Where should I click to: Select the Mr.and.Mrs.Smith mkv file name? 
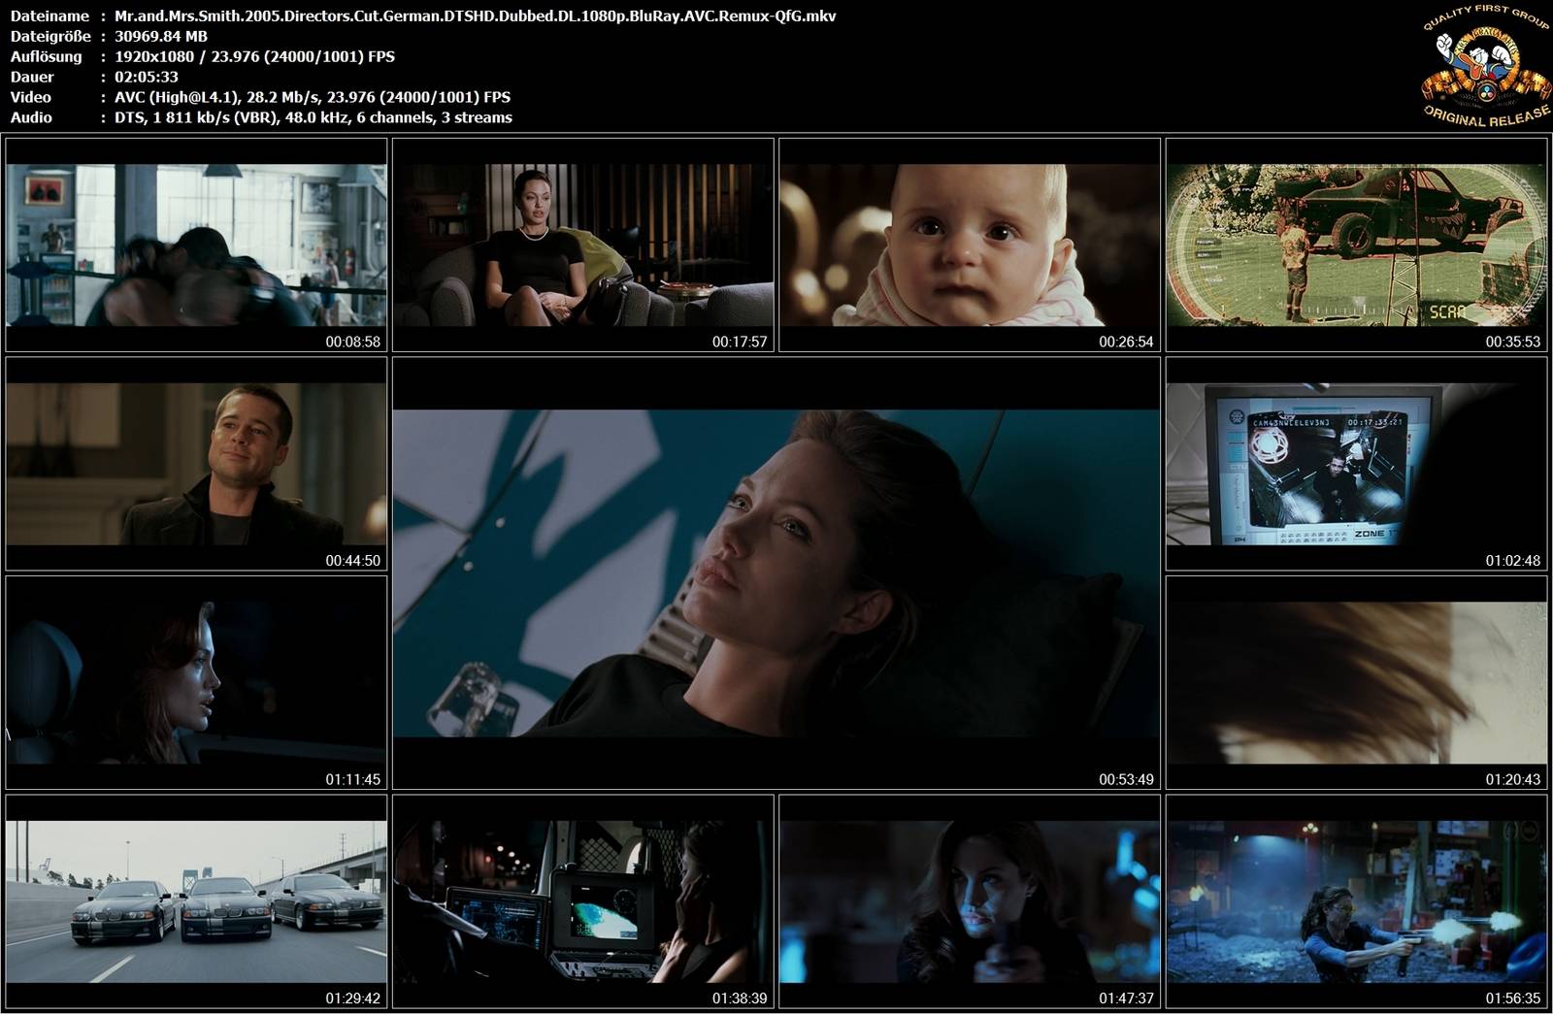(476, 16)
